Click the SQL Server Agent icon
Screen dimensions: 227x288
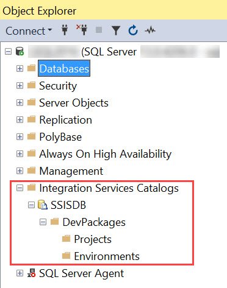(x=32, y=273)
